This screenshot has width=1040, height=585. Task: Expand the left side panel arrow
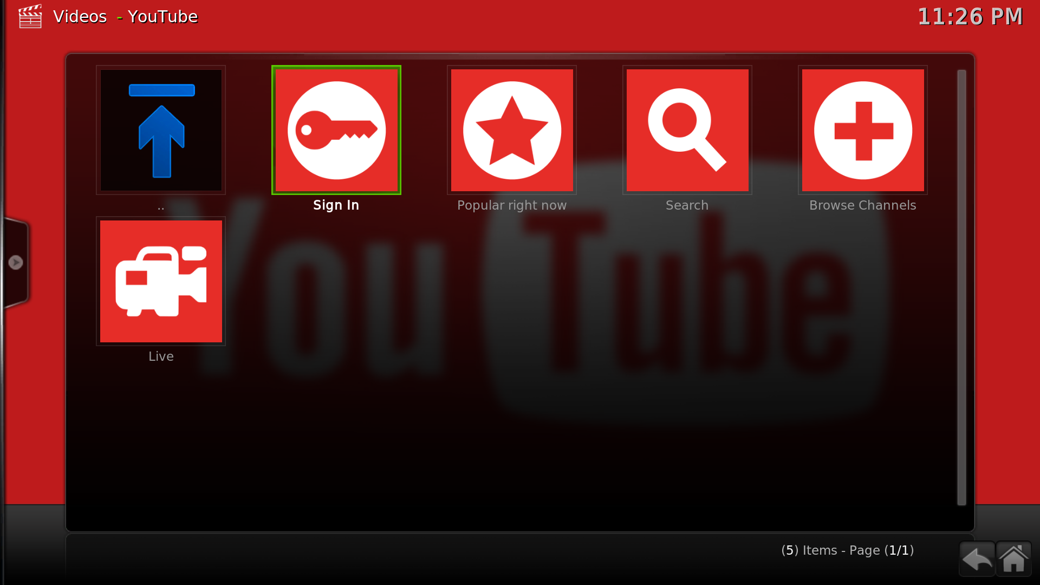tap(16, 263)
